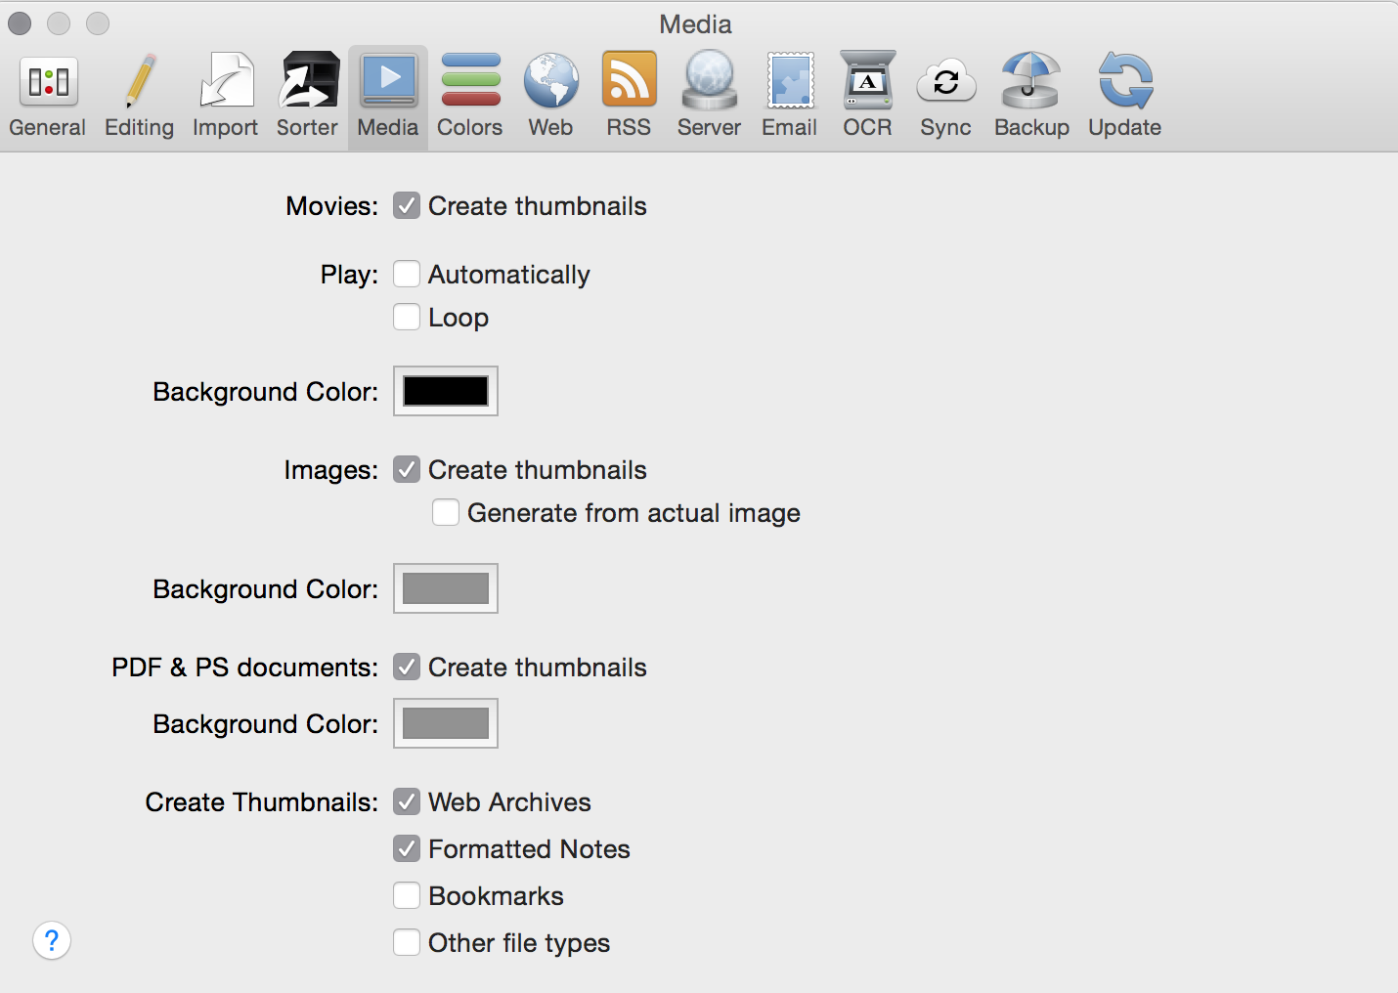The width and height of the screenshot is (1398, 993).
Task: Open the Editing preferences pencil icon
Action: [140, 96]
